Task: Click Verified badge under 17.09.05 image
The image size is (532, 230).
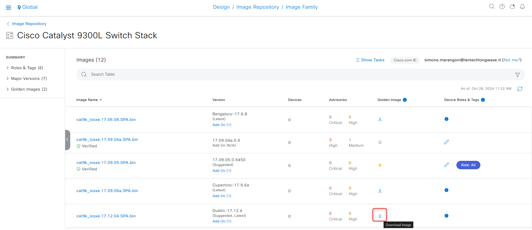Action: [87, 169]
